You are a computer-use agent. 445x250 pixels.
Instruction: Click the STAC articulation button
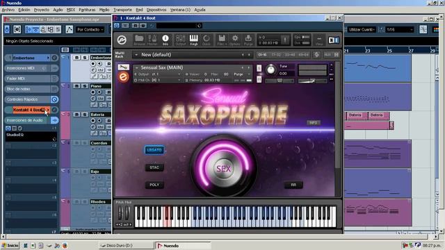click(x=154, y=167)
